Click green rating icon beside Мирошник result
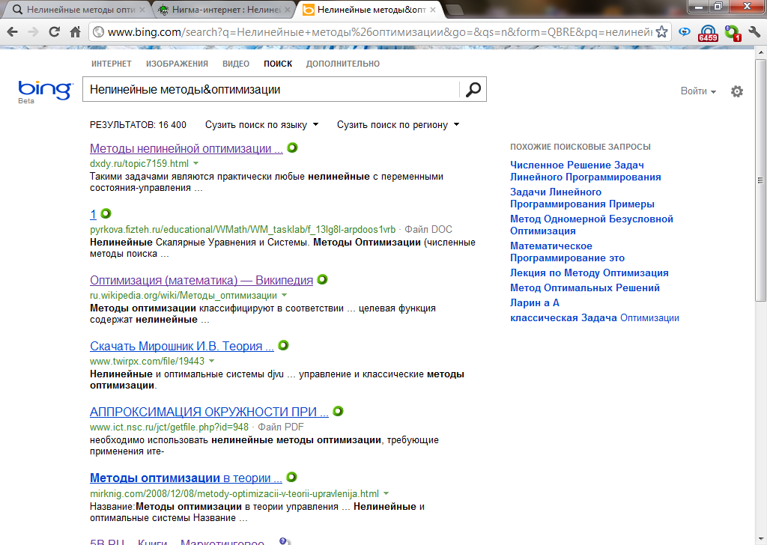The image size is (767, 545). (x=283, y=346)
